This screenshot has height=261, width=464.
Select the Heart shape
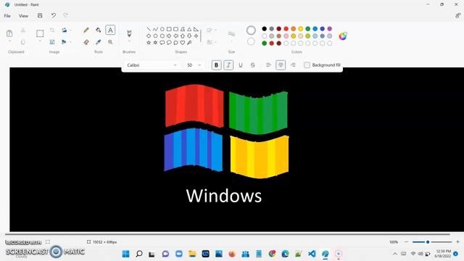coord(183,43)
